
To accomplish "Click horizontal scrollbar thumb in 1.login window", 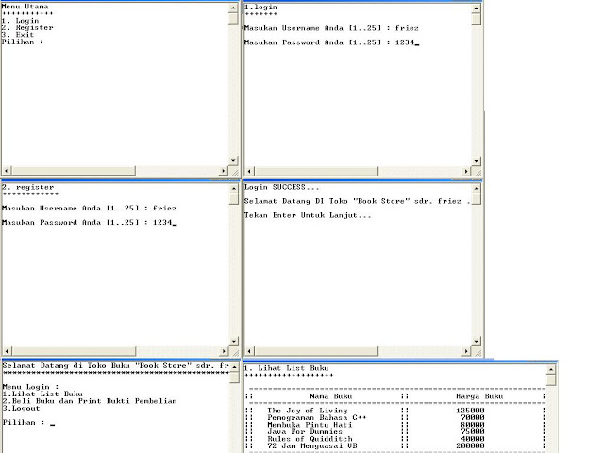I will [316, 171].
